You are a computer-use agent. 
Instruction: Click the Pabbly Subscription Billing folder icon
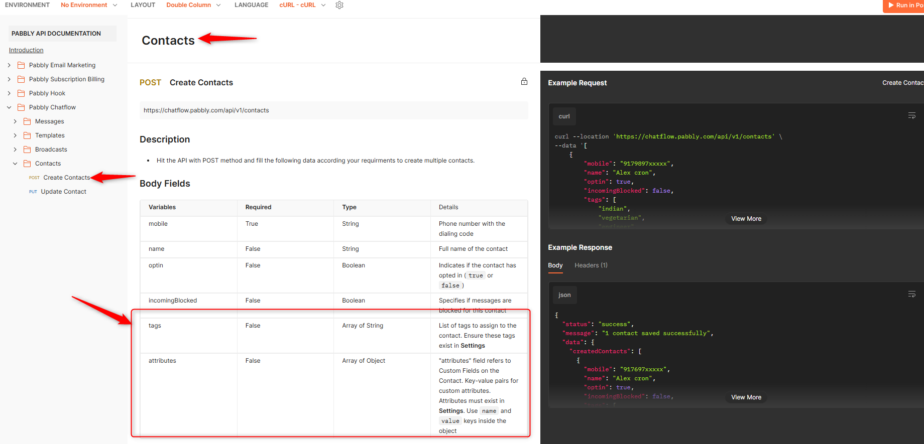click(21, 79)
